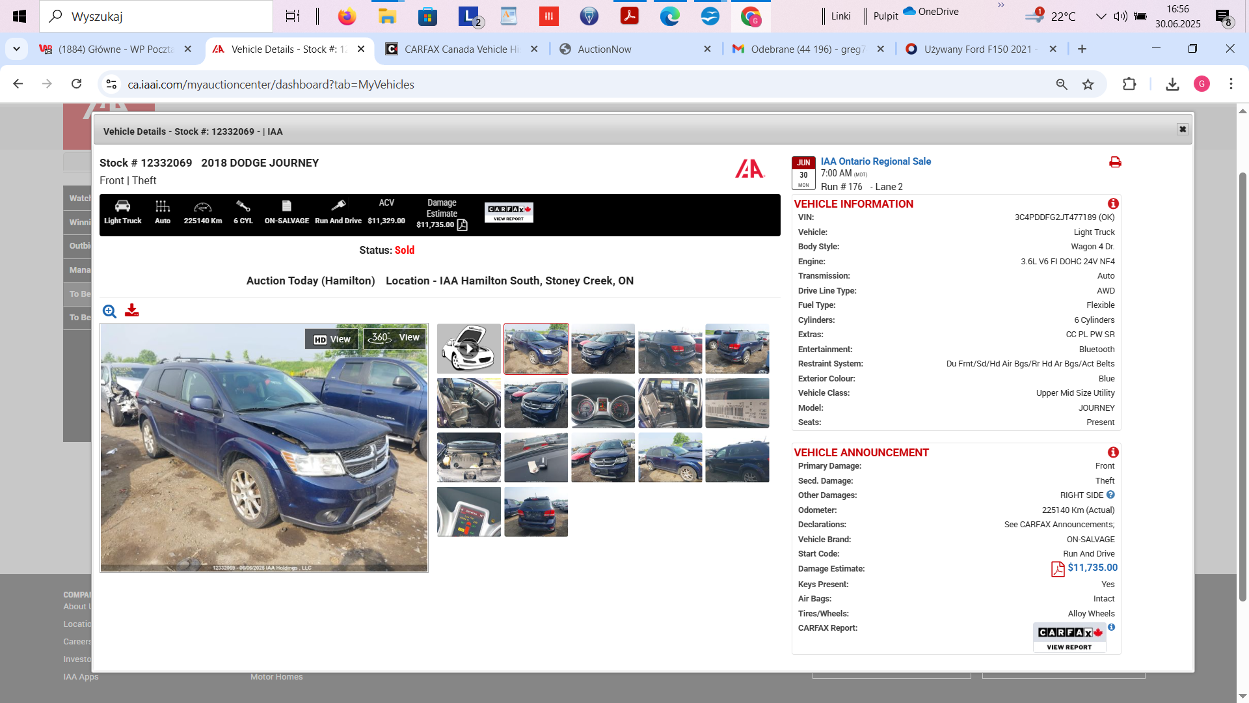Download images with the red download icon
Image resolution: width=1249 pixels, height=703 pixels.
pyautogui.click(x=132, y=310)
